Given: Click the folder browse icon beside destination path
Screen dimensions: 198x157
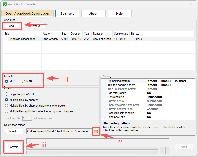Looking at the screenshot, I should [96, 131].
